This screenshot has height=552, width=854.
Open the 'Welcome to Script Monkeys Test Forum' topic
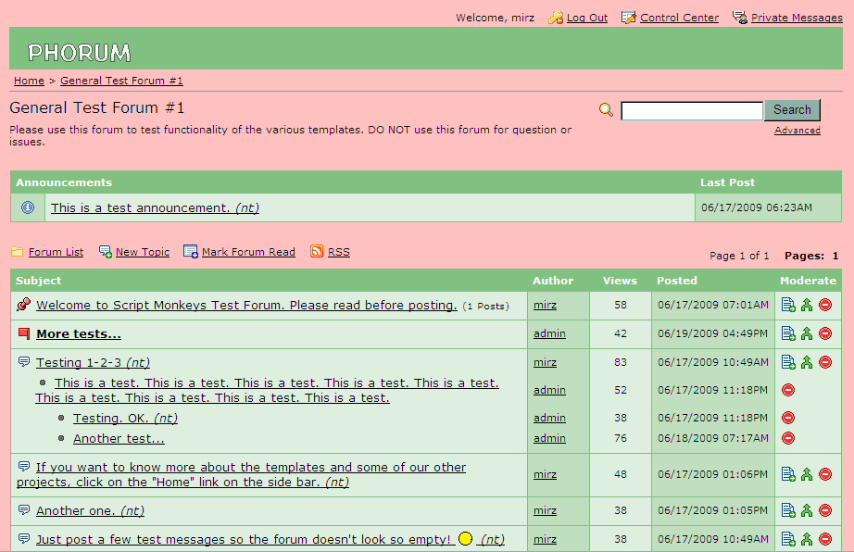(246, 306)
